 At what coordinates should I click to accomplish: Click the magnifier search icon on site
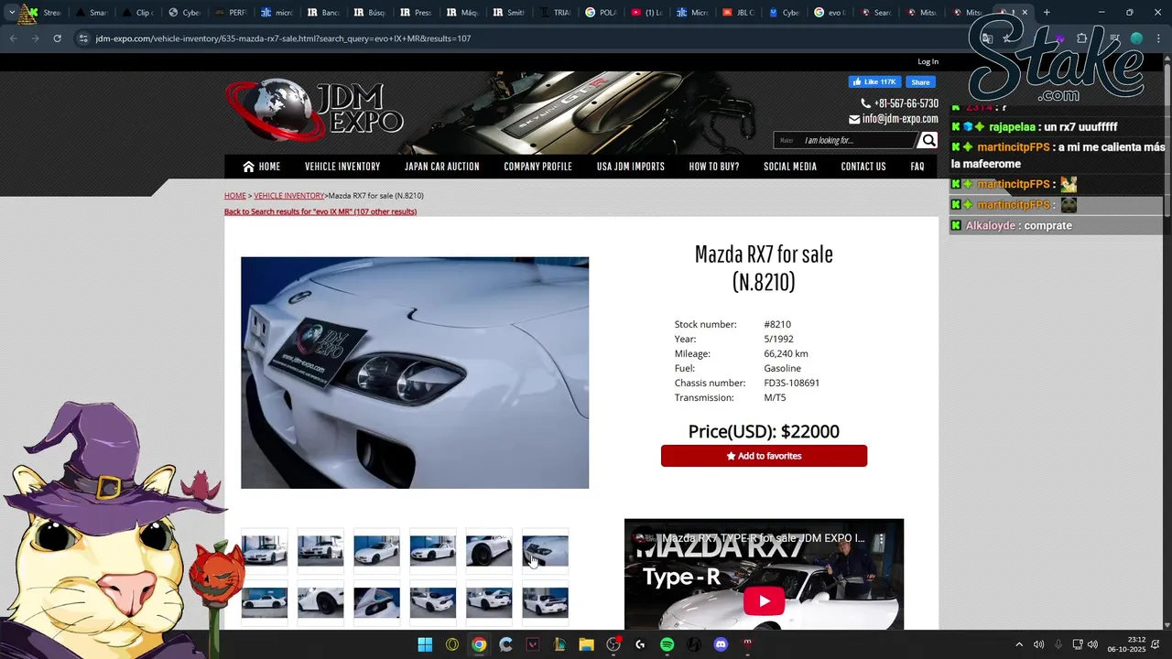(x=928, y=140)
